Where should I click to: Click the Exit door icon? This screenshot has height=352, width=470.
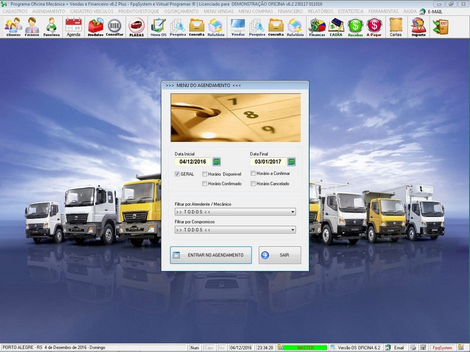coord(440,26)
